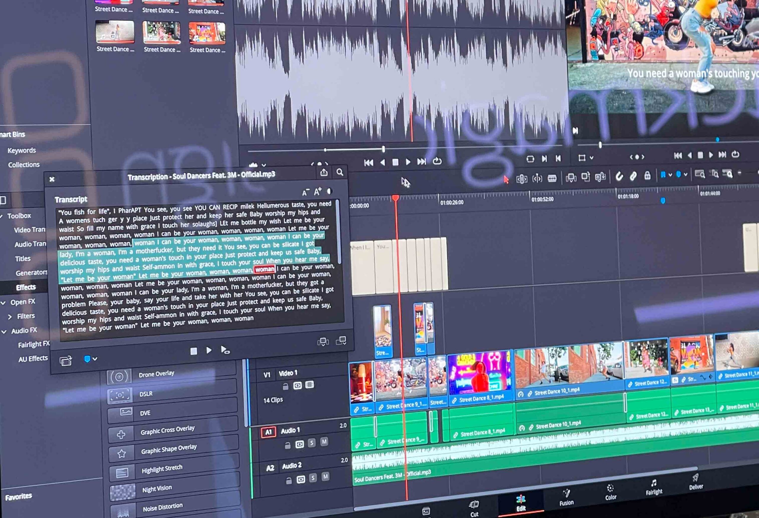Switch to the Fairlight page
Screen dimensions: 759x518
pyautogui.click(x=653, y=487)
